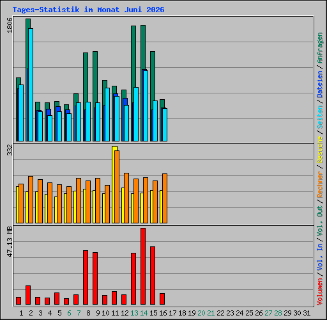Click the 'Vol. In' legend label

pos(320,257)
